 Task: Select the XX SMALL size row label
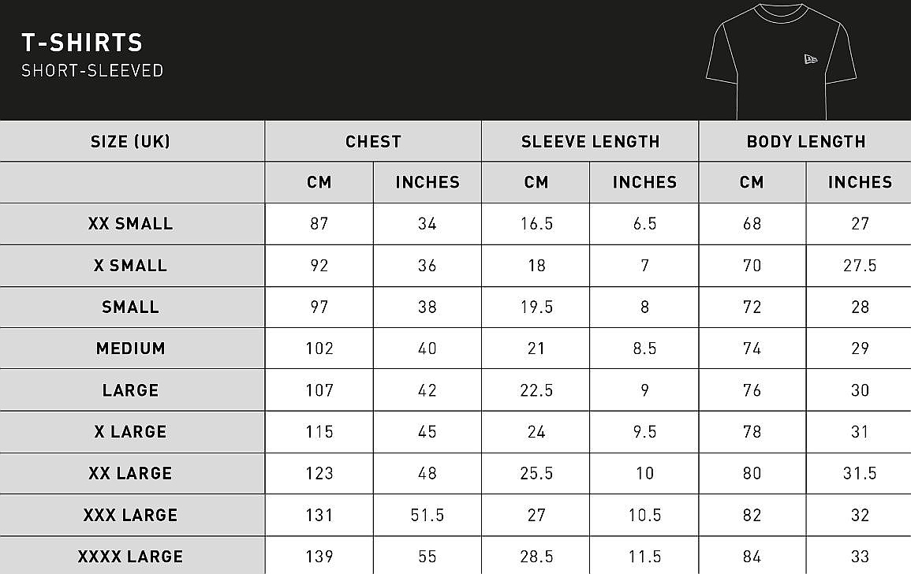[x=131, y=224]
